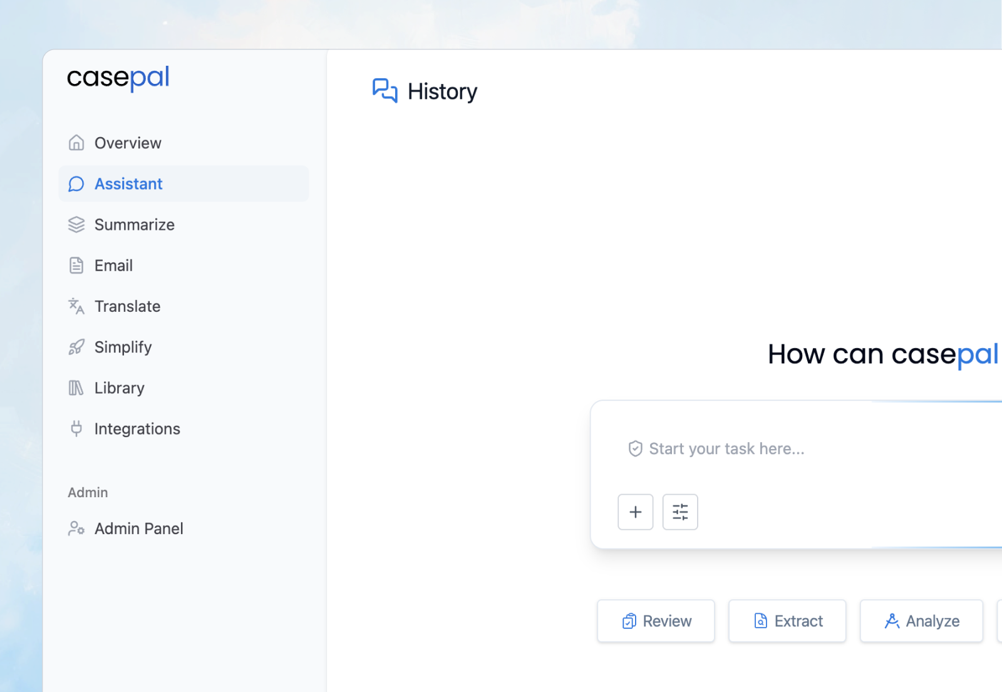Click the casepal logo

[x=118, y=78]
